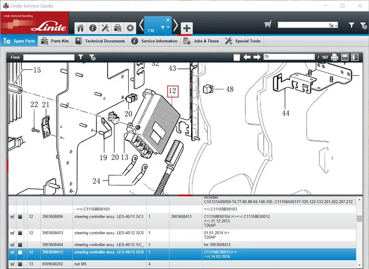Screen dimensions: 369x269
Task: Click the page number field showing 79
Action: 289,57
